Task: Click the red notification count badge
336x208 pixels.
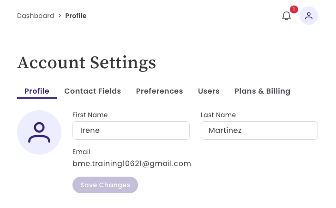Action: click(294, 9)
